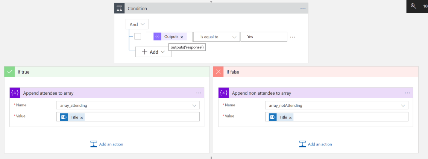The image size is (428, 159).
Task: Expand the And operator dropdown
Action: click(x=137, y=24)
